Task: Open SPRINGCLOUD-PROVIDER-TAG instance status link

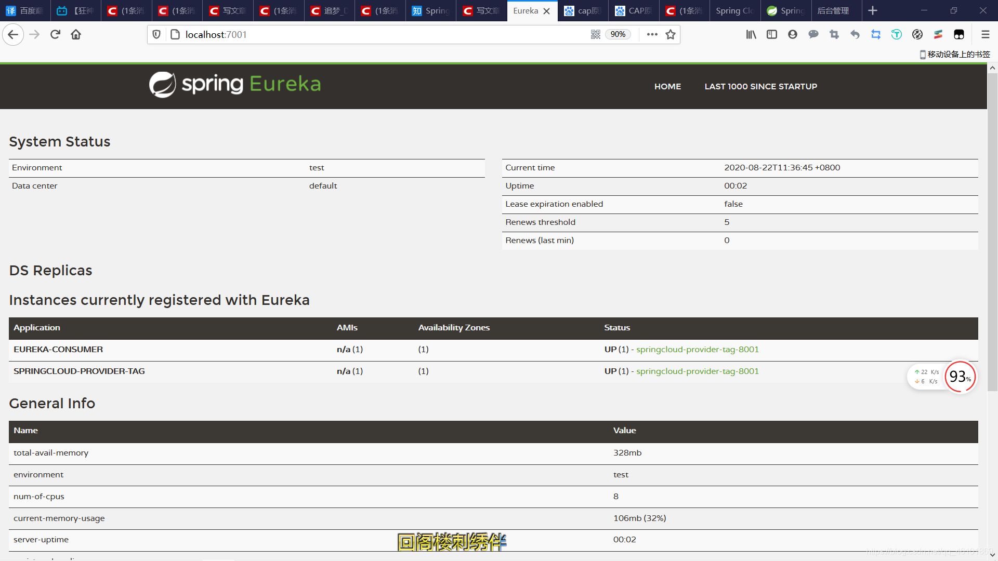Action: click(x=697, y=371)
